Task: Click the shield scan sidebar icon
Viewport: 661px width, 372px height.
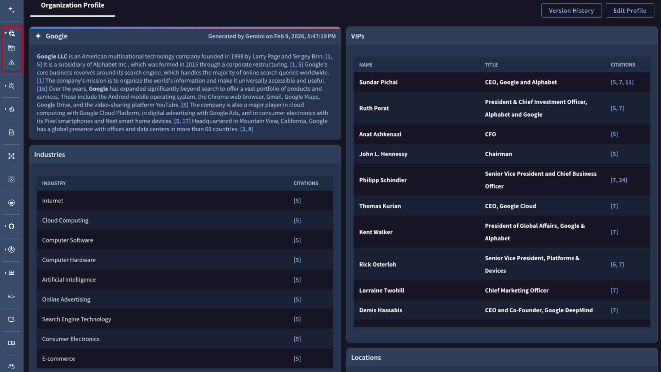Action: point(12,179)
